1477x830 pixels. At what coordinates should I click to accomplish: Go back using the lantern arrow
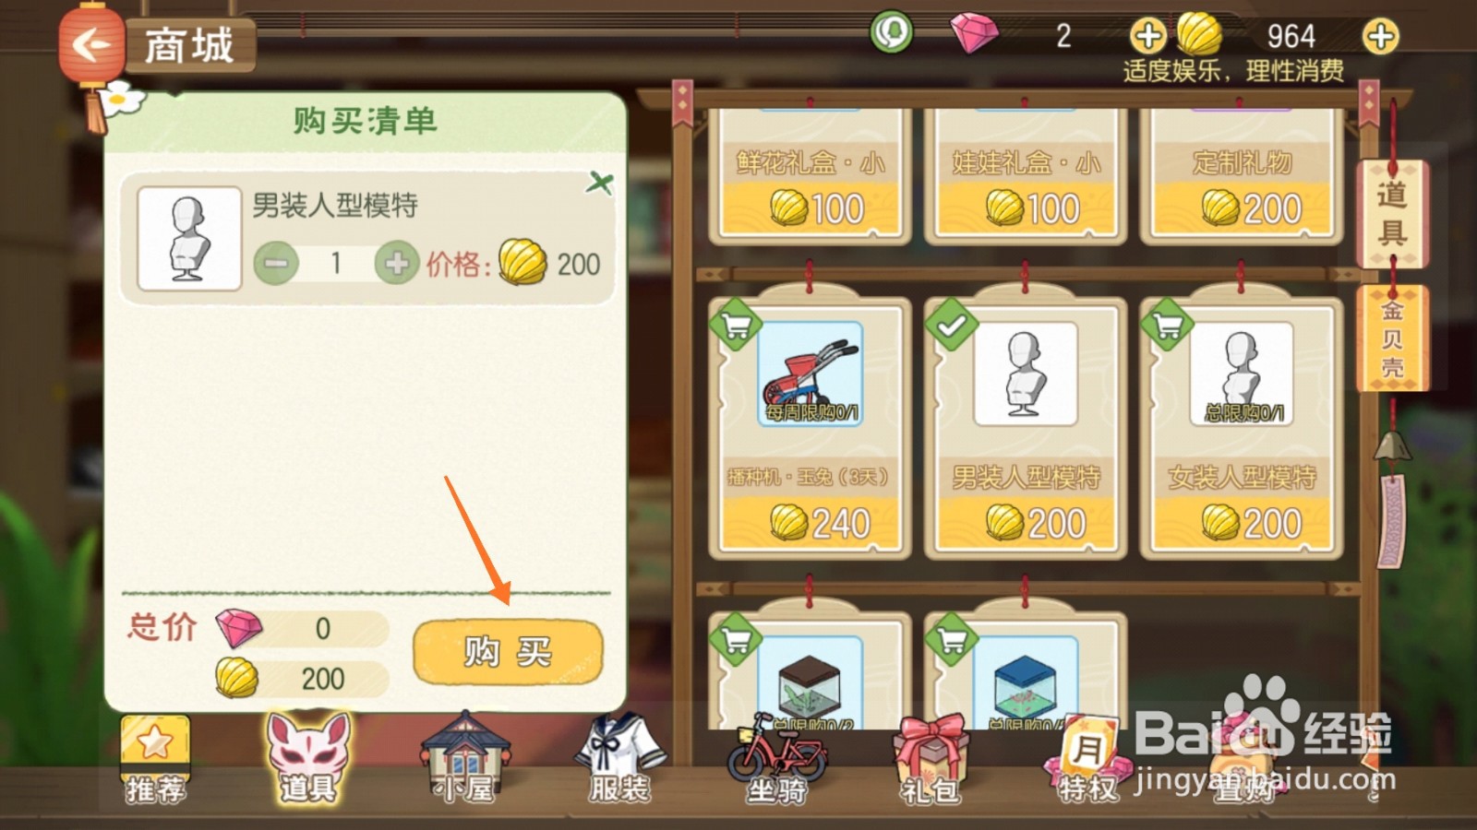click(x=90, y=45)
